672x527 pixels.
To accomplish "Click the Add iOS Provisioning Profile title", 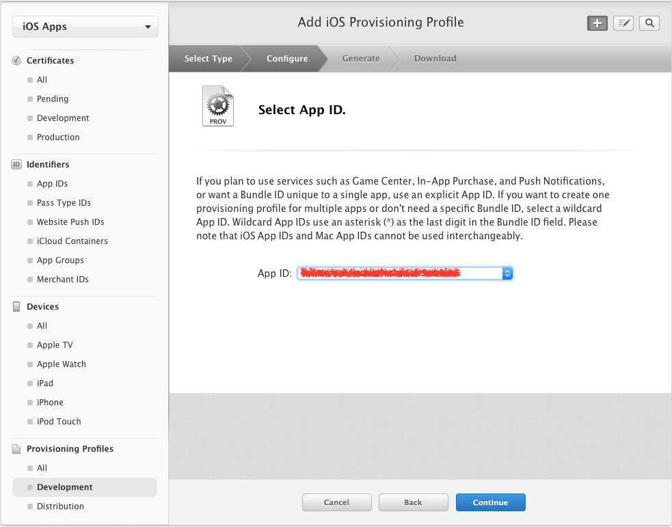I will (381, 23).
